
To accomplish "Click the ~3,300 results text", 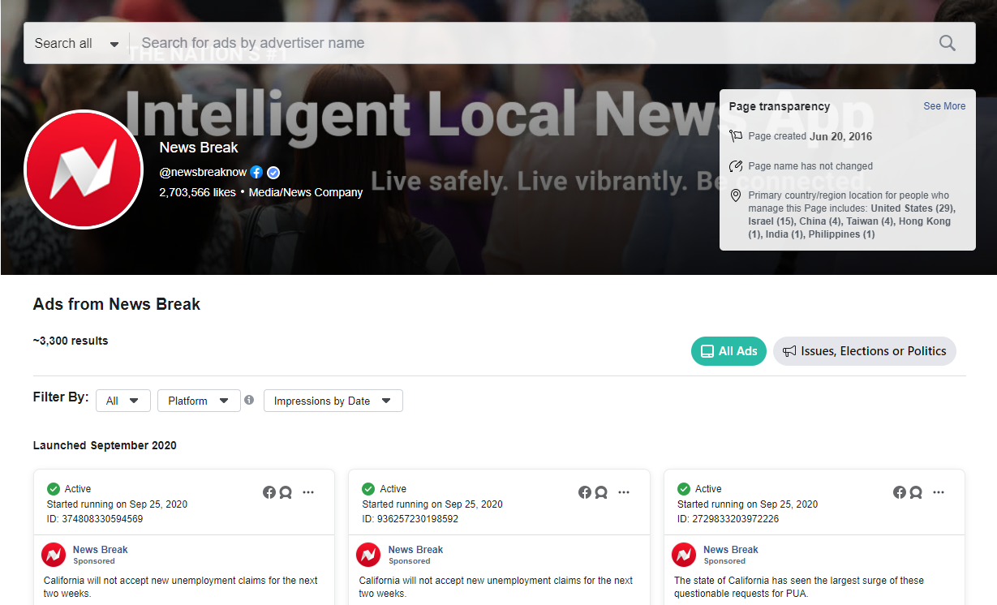I will click(x=71, y=341).
